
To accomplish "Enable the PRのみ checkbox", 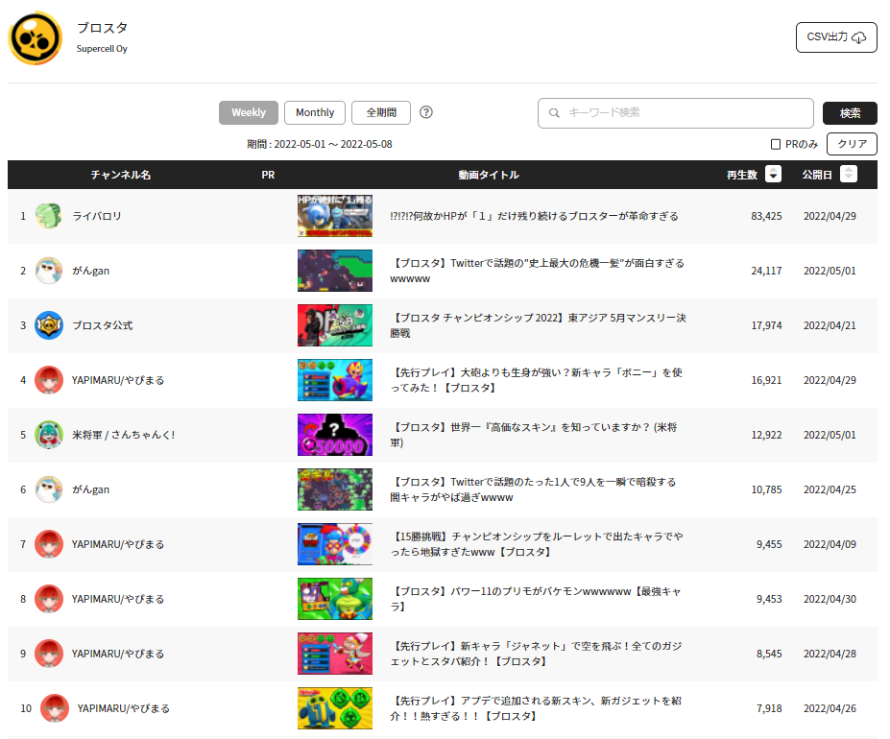I will click(776, 144).
